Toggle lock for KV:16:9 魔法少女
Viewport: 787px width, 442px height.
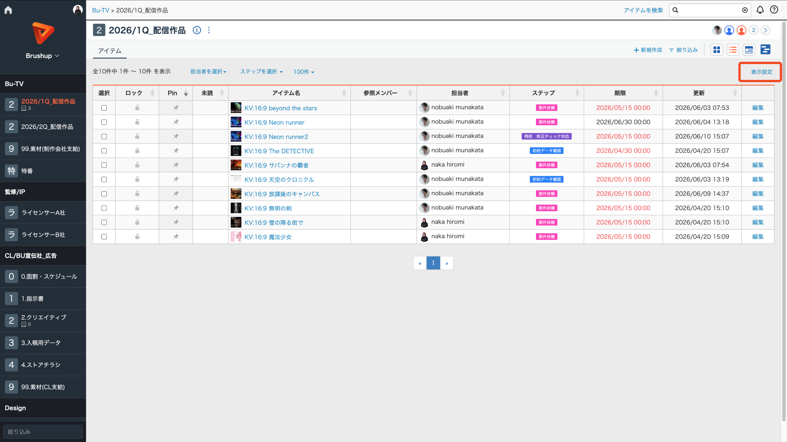[x=137, y=237]
